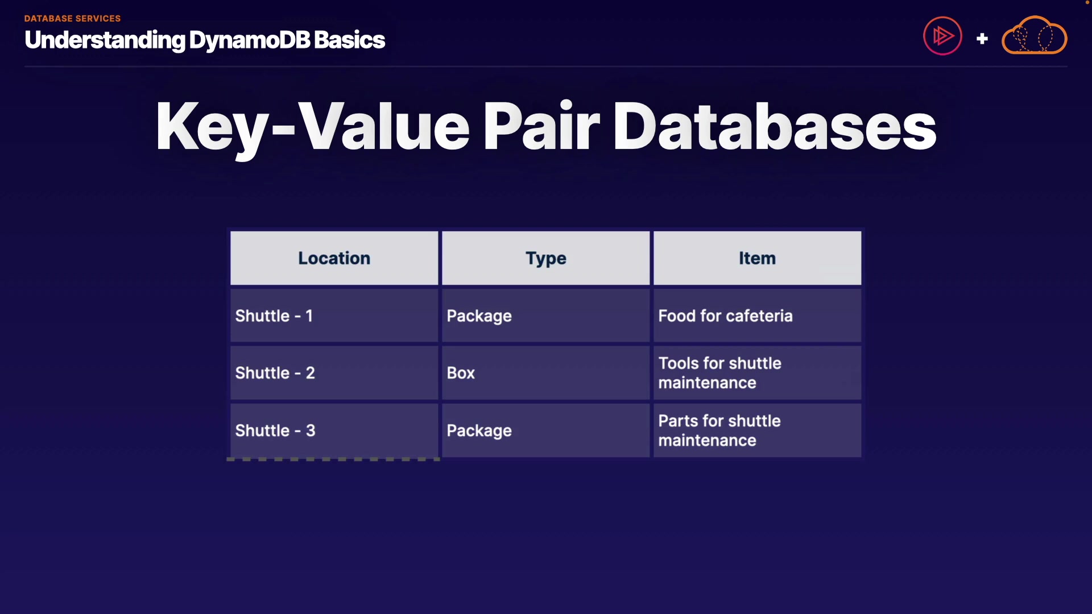Select the Type column header
Image resolution: width=1092 pixels, height=614 pixels.
click(x=545, y=258)
